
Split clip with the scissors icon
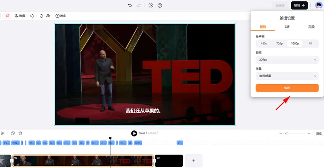click(x=3, y=133)
